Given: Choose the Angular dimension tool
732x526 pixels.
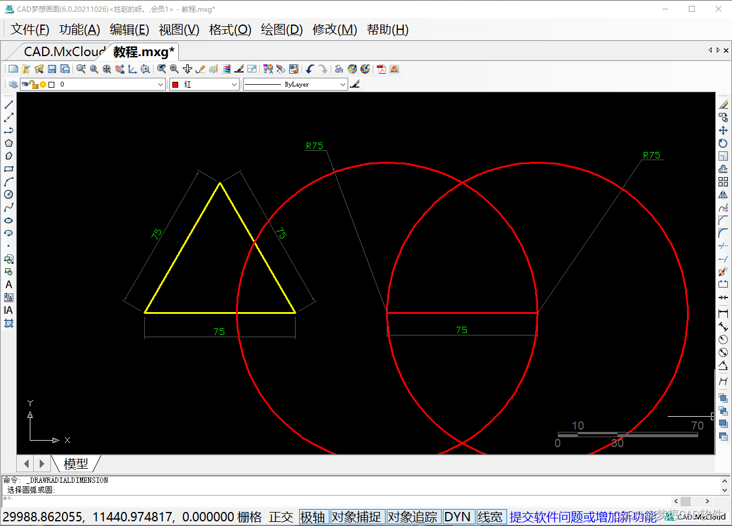Looking at the screenshot, I should (723, 366).
